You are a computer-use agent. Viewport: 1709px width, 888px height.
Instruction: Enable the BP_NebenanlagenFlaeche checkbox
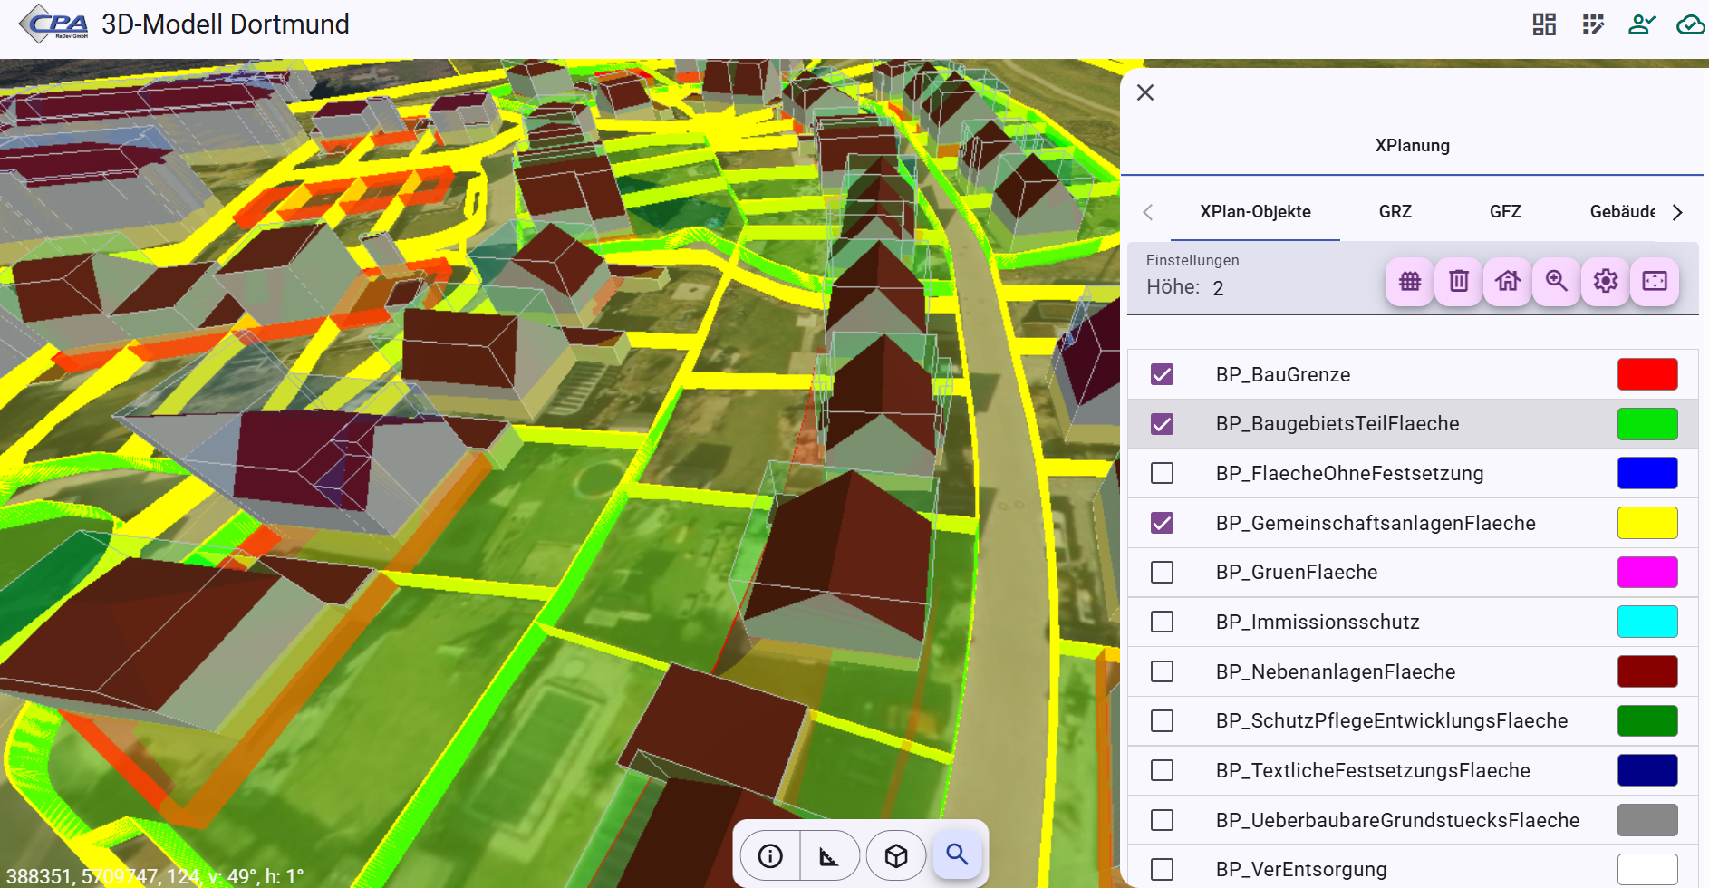click(x=1162, y=671)
